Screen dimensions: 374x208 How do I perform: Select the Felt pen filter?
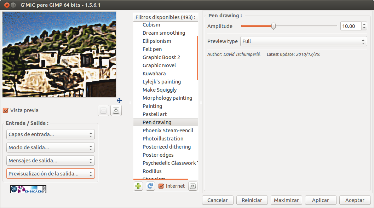[x=165, y=49]
